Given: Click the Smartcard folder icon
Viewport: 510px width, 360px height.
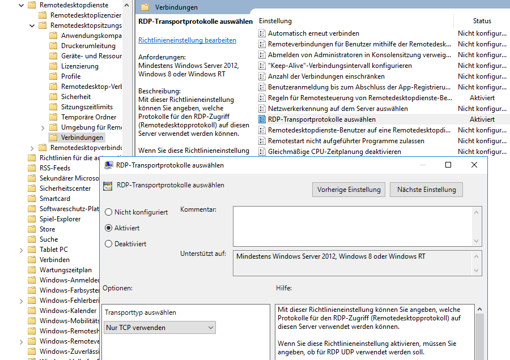Looking at the screenshot, I should tap(32, 199).
